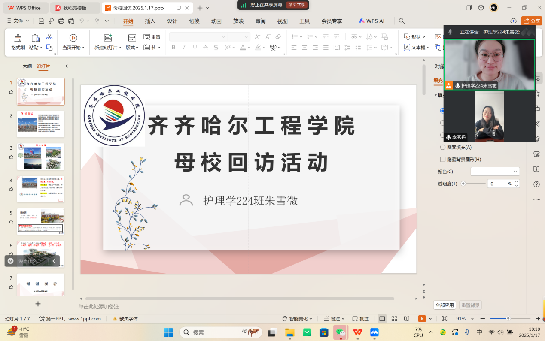This screenshot has height=341, width=545.
Task: Switch to slide sorter view icon
Action: coord(394,319)
